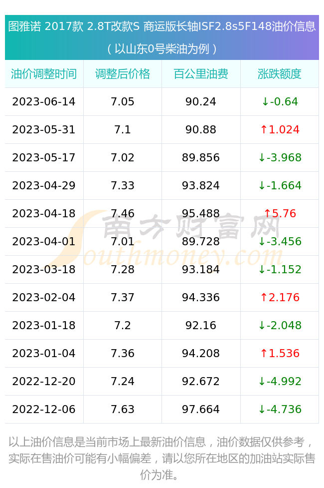The width and height of the screenshot is (324, 488).
Task: Click the disclaimer paragraph below the table
Action: coord(162,459)
